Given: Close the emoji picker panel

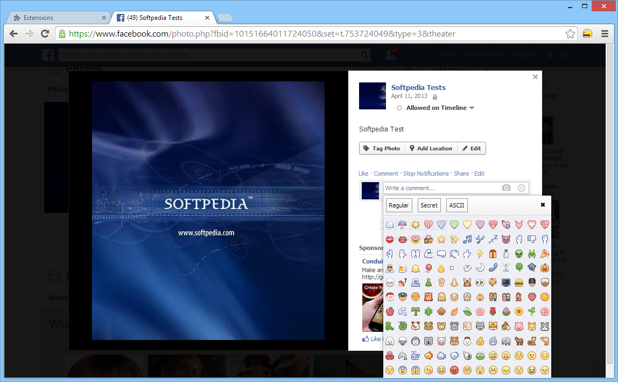Looking at the screenshot, I should point(543,205).
